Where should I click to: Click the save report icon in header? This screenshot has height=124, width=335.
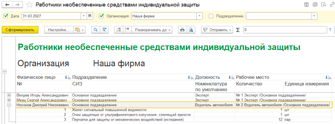tap(306, 5)
